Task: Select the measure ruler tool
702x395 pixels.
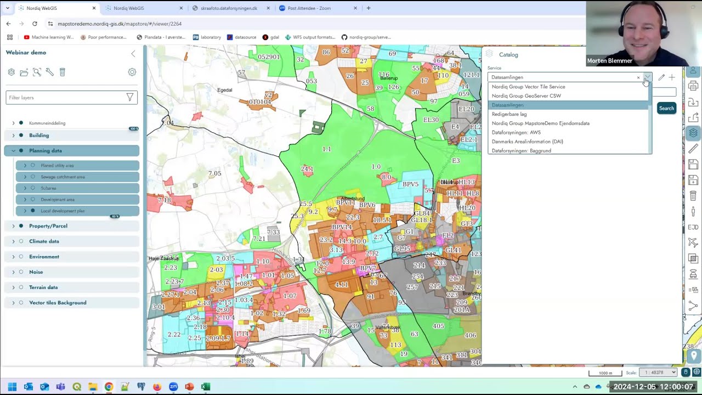Action: (693, 149)
